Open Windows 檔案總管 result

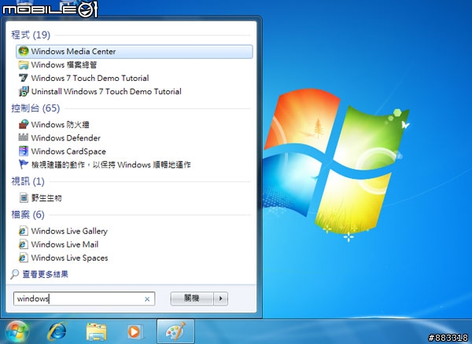pos(64,65)
